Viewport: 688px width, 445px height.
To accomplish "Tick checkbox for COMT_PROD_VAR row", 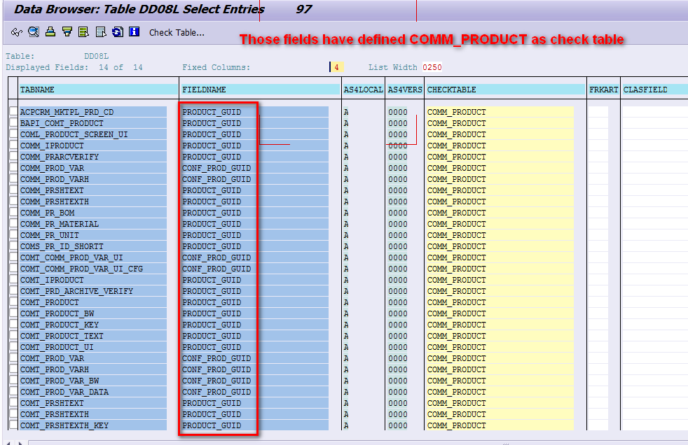I will (x=13, y=358).
